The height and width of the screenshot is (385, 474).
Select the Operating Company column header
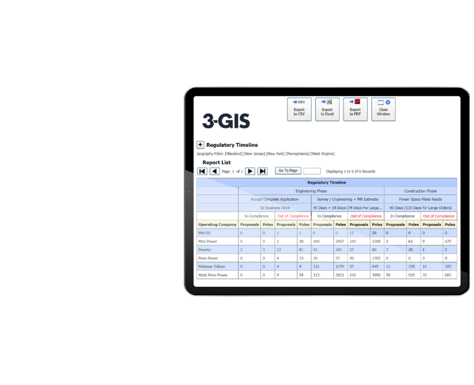[217, 225]
